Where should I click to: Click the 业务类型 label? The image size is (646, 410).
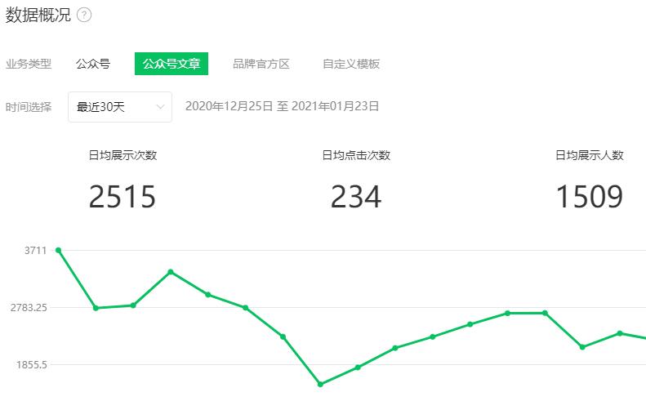(x=29, y=64)
